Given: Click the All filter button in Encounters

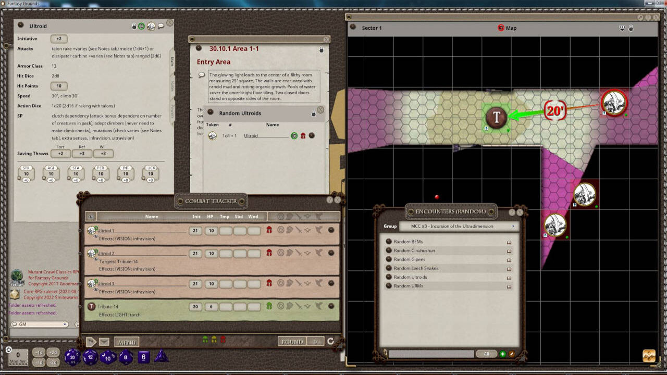Looking at the screenshot, I should tap(486, 354).
